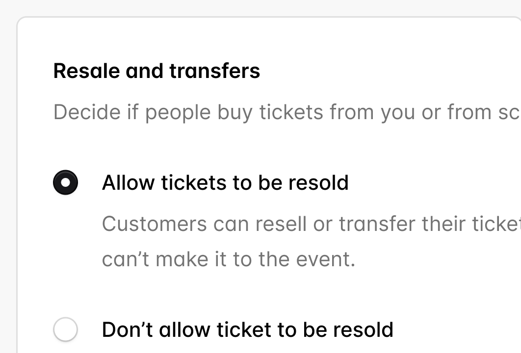Click the 'can't make it to the event' text
The image size is (521, 353).
228,259
